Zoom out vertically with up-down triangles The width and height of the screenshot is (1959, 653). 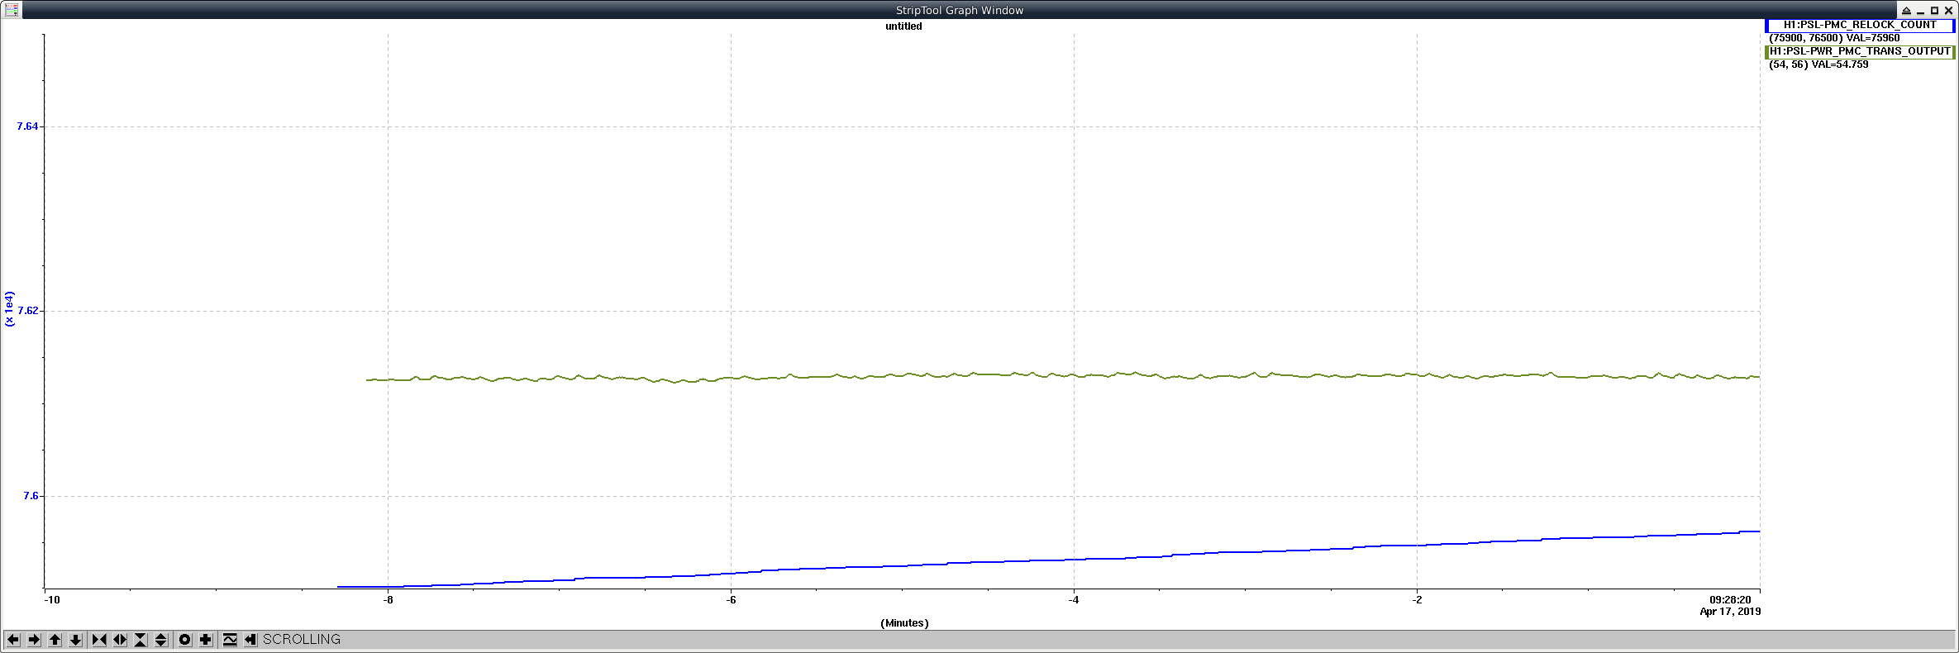click(x=161, y=640)
